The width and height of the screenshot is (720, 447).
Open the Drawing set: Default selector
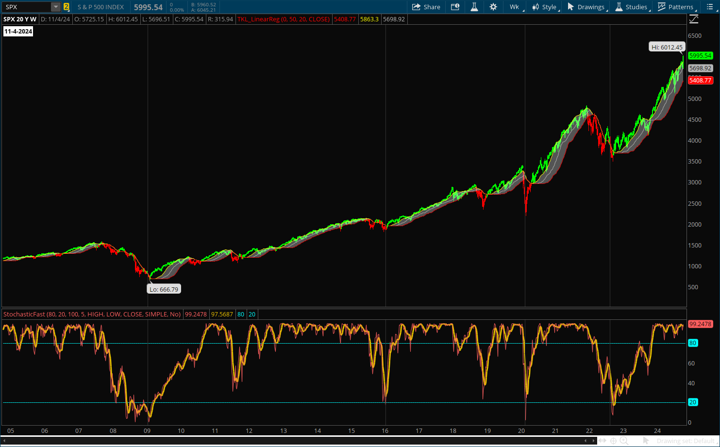point(686,441)
